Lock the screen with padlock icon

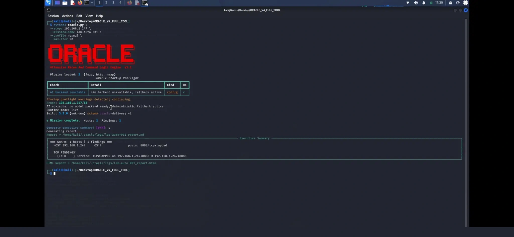pos(451,3)
